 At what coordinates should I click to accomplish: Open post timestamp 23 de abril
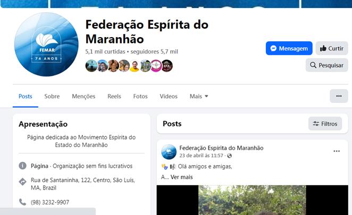201,156
